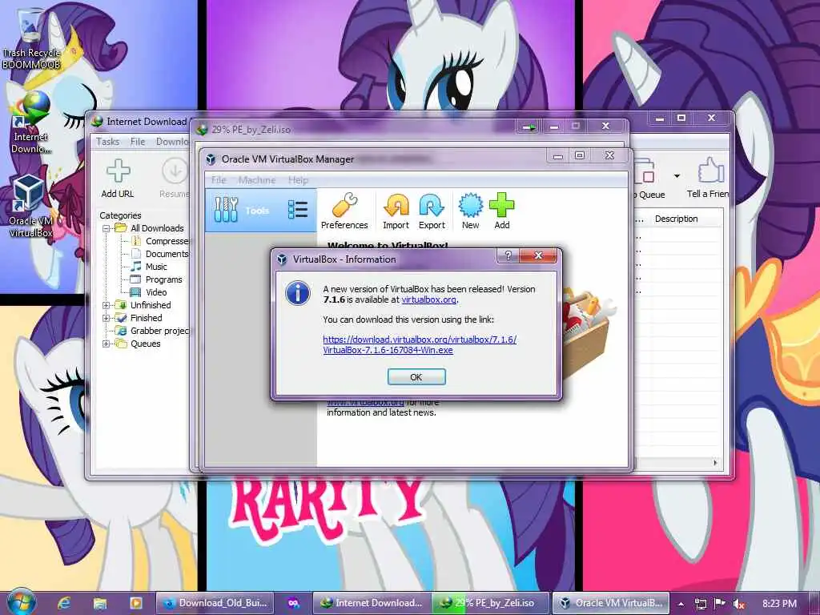Open the media player taskbar icon
Image resolution: width=820 pixels, height=615 pixels.
[x=135, y=603]
